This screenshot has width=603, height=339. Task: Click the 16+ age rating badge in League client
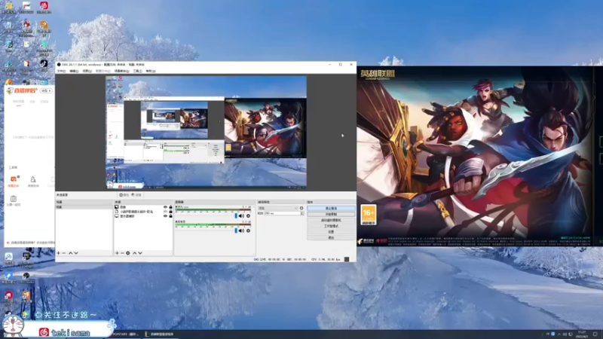(369, 215)
